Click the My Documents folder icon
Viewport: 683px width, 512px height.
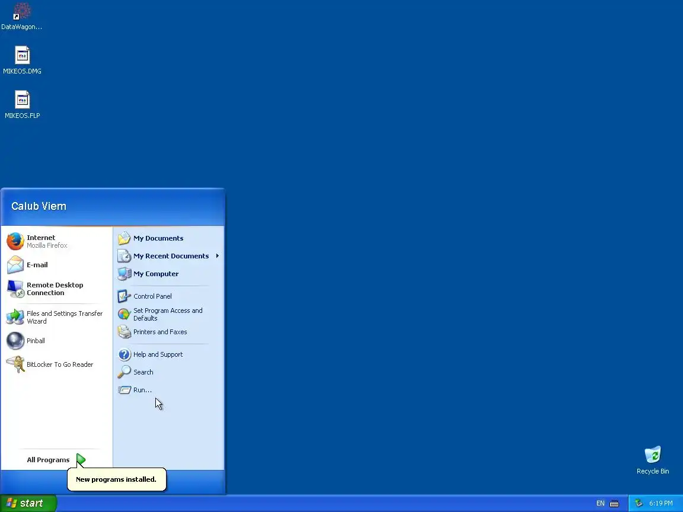click(124, 238)
